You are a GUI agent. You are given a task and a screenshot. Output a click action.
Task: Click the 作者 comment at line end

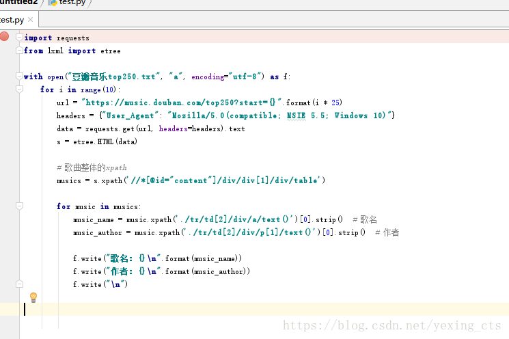(387, 232)
